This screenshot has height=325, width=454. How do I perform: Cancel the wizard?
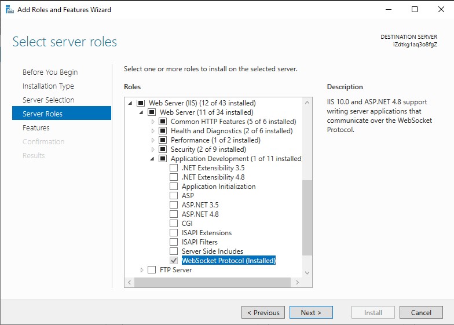pos(421,312)
